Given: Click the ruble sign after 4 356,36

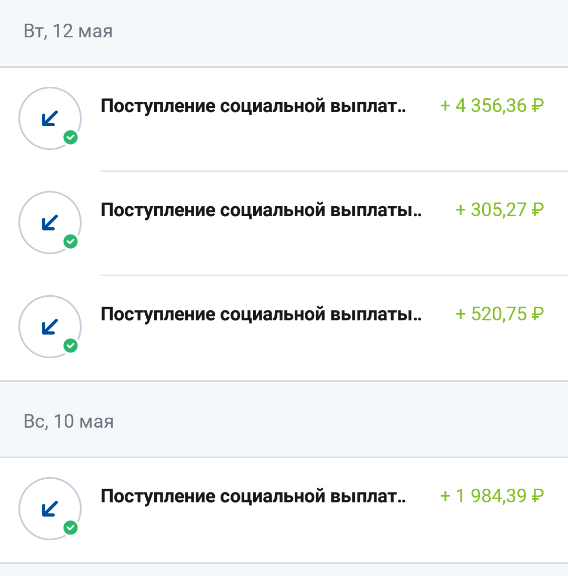Looking at the screenshot, I should point(537,106).
